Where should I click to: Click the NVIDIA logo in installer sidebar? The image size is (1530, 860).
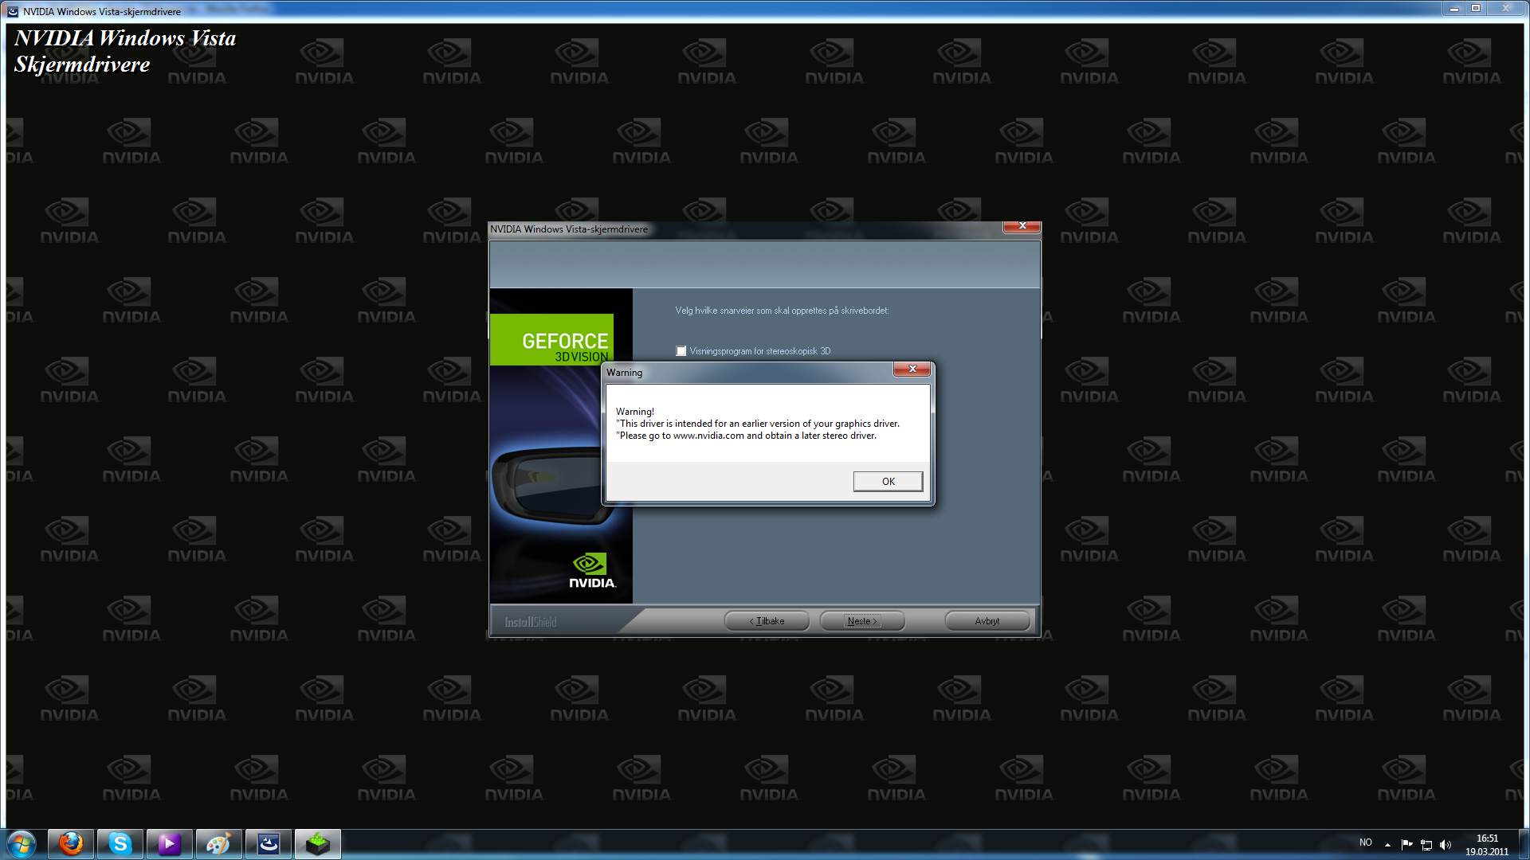pyautogui.click(x=591, y=571)
